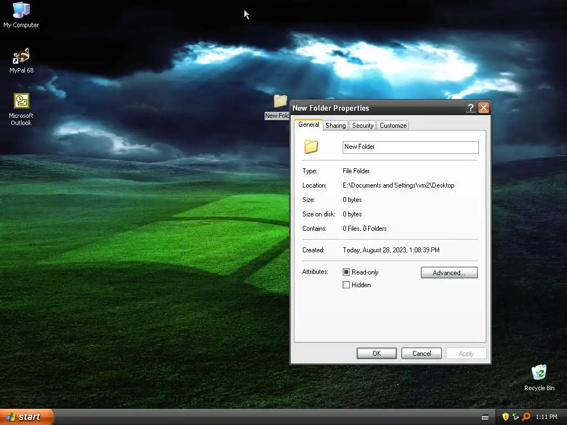
Task: Switch to the Customize tab
Action: (x=393, y=126)
